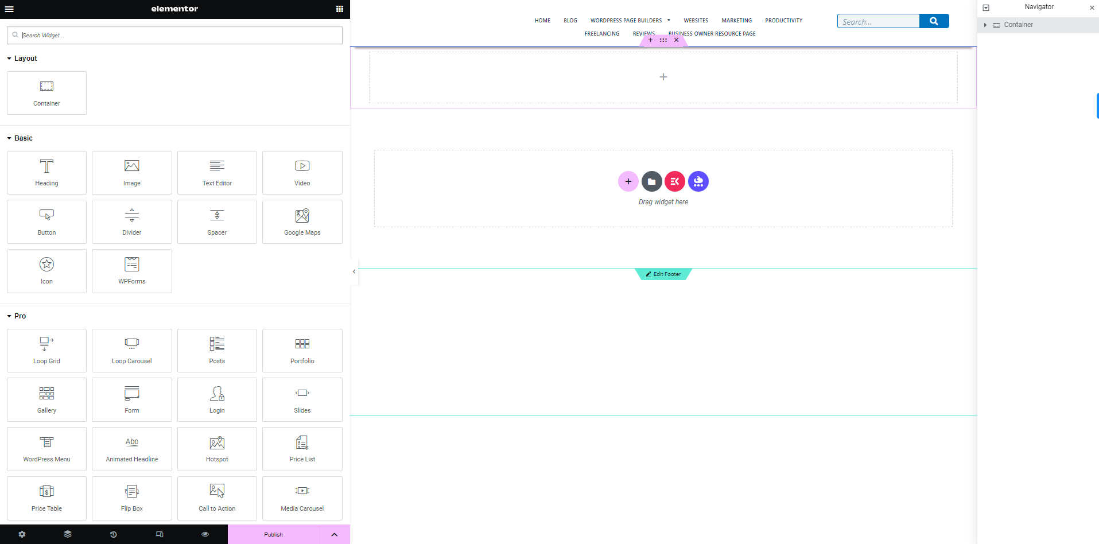Toggle expand all in Navigator header
This screenshot has width=1099, height=544.
(x=986, y=7)
